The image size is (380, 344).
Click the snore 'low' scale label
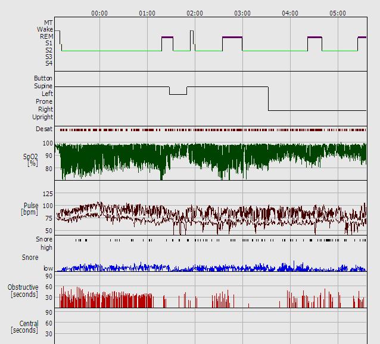tap(48, 268)
